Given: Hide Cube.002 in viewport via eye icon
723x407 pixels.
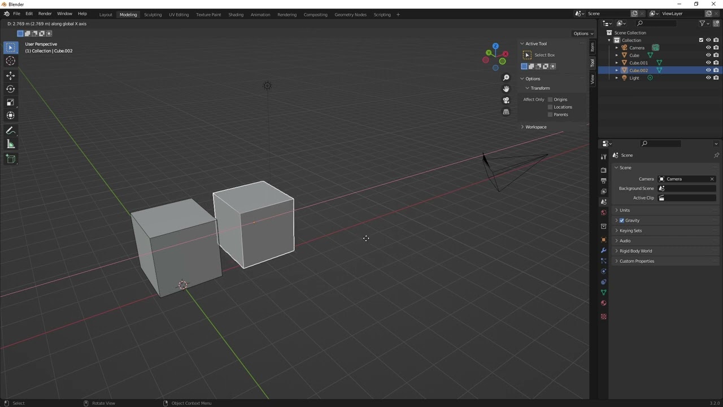Looking at the screenshot, I should point(708,70).
